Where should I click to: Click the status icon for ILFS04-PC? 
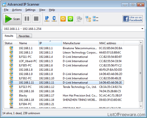click(x=11, y=104)
